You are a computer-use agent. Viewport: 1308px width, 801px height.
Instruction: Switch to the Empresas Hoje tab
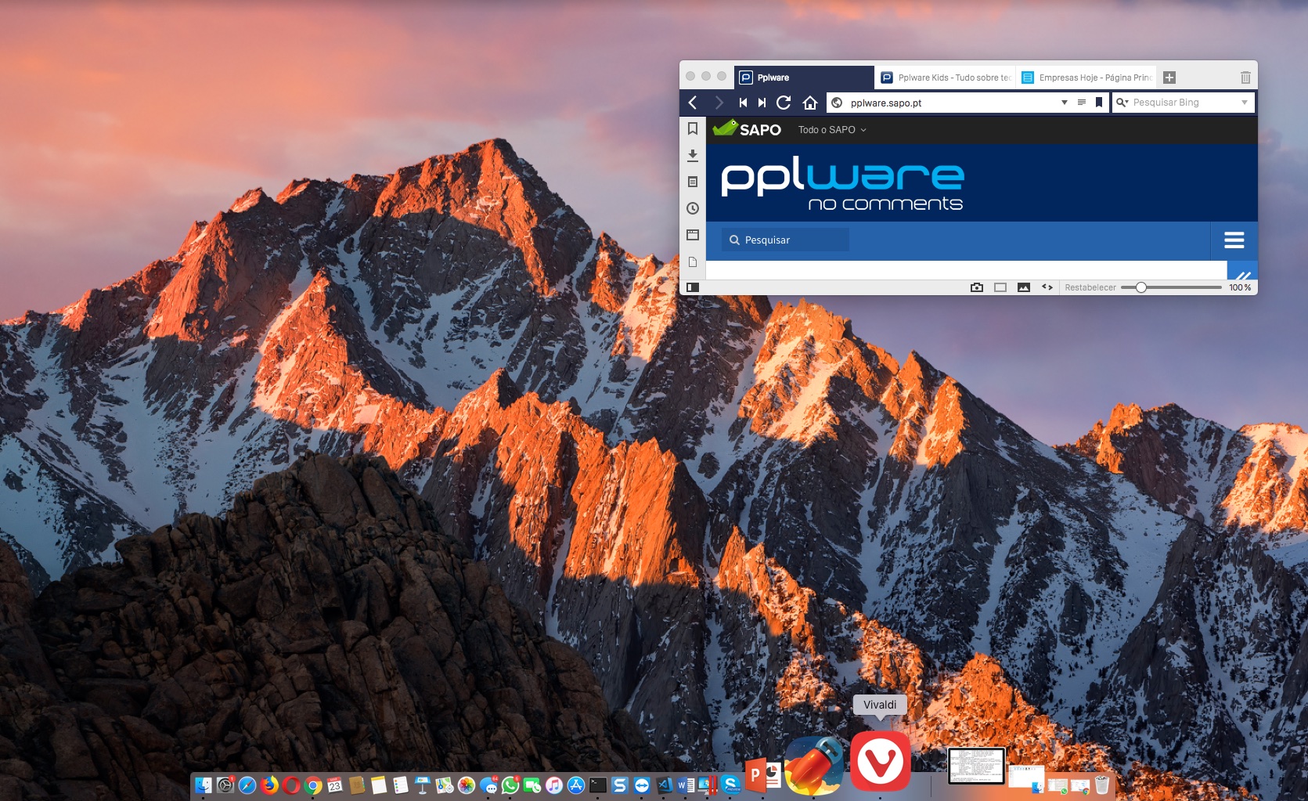[1086, 78]
